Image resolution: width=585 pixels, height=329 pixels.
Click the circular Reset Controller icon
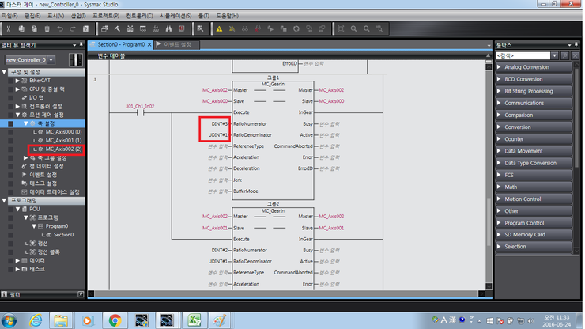296,28
